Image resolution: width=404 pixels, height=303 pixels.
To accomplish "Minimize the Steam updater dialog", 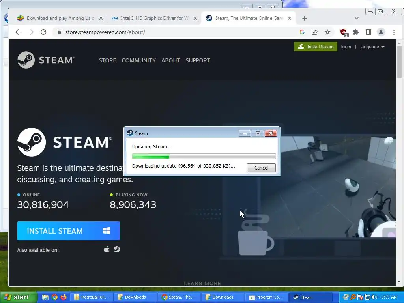I will click(x=245, y=133).
